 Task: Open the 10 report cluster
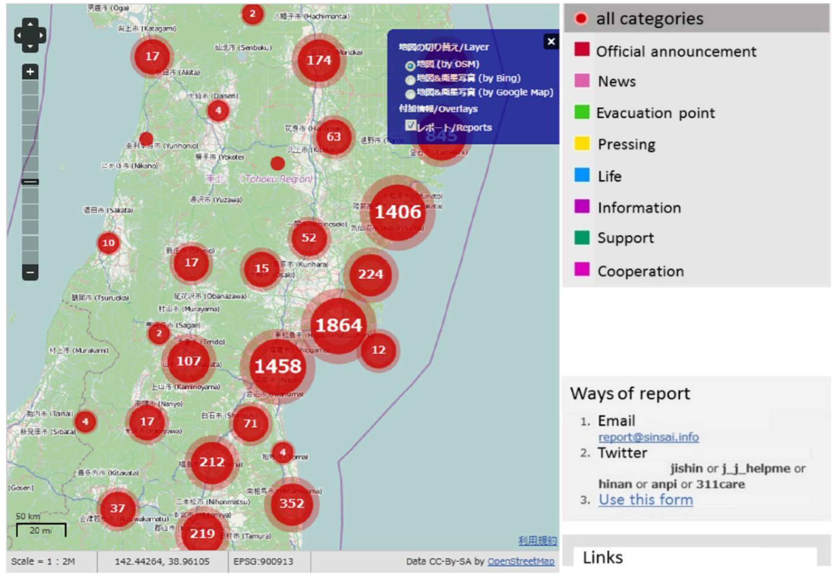coord(108,243)
